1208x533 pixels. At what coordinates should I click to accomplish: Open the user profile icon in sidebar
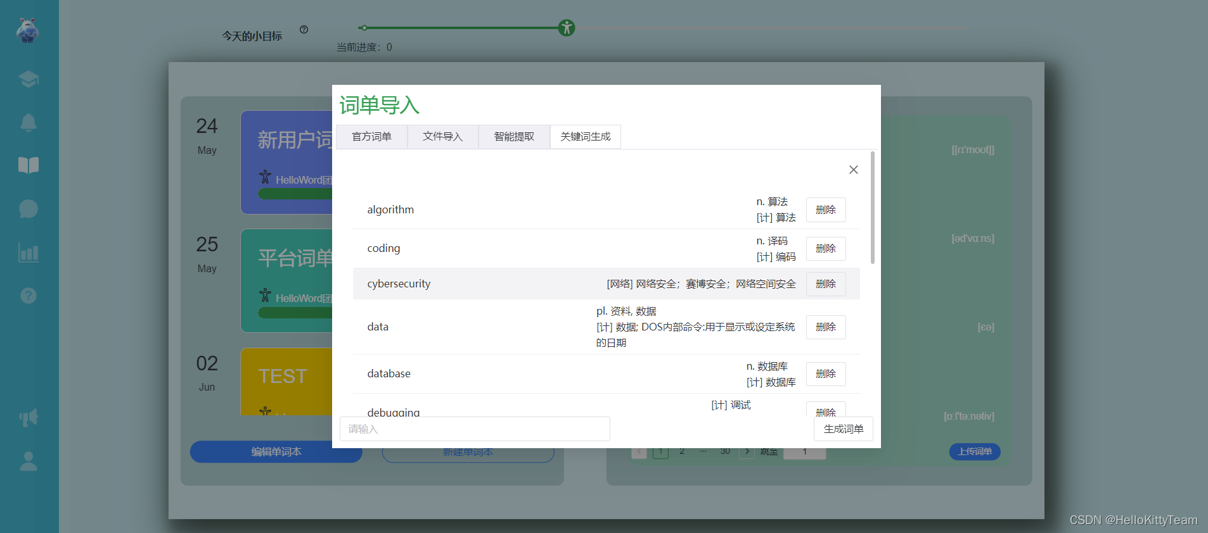29,461
